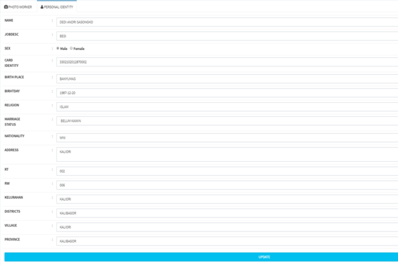Click the RW label
The image size is (398, 265).
click(7, 183)
